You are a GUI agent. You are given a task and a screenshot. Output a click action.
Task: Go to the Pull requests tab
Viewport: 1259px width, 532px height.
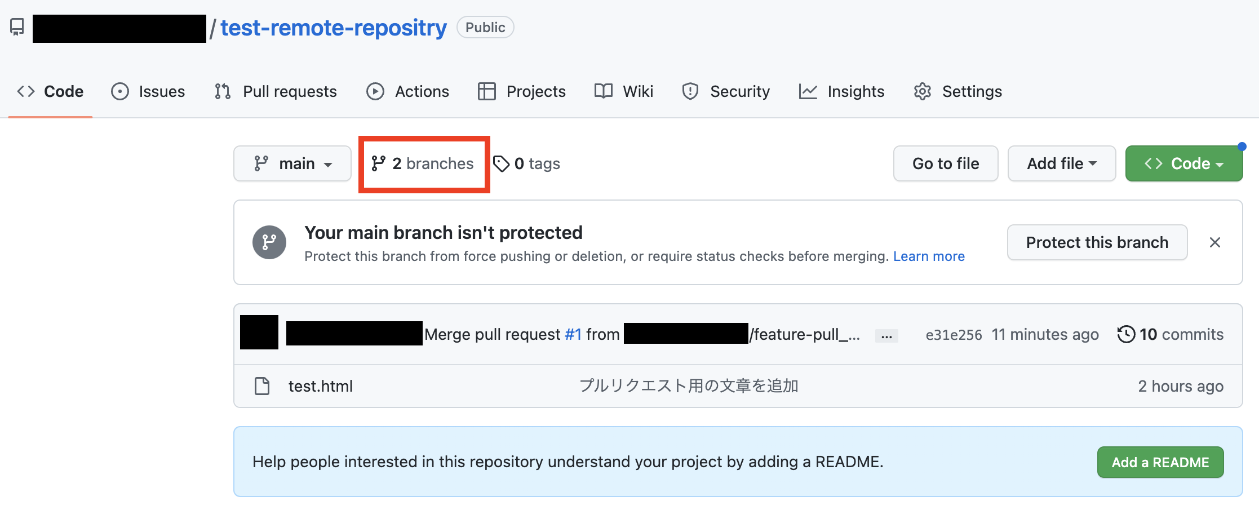coord(276,91)
